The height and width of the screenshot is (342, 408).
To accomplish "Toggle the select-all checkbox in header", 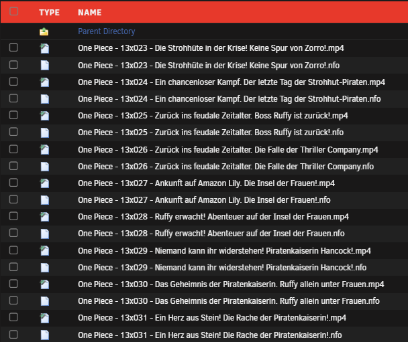I will tap(13, 12).
